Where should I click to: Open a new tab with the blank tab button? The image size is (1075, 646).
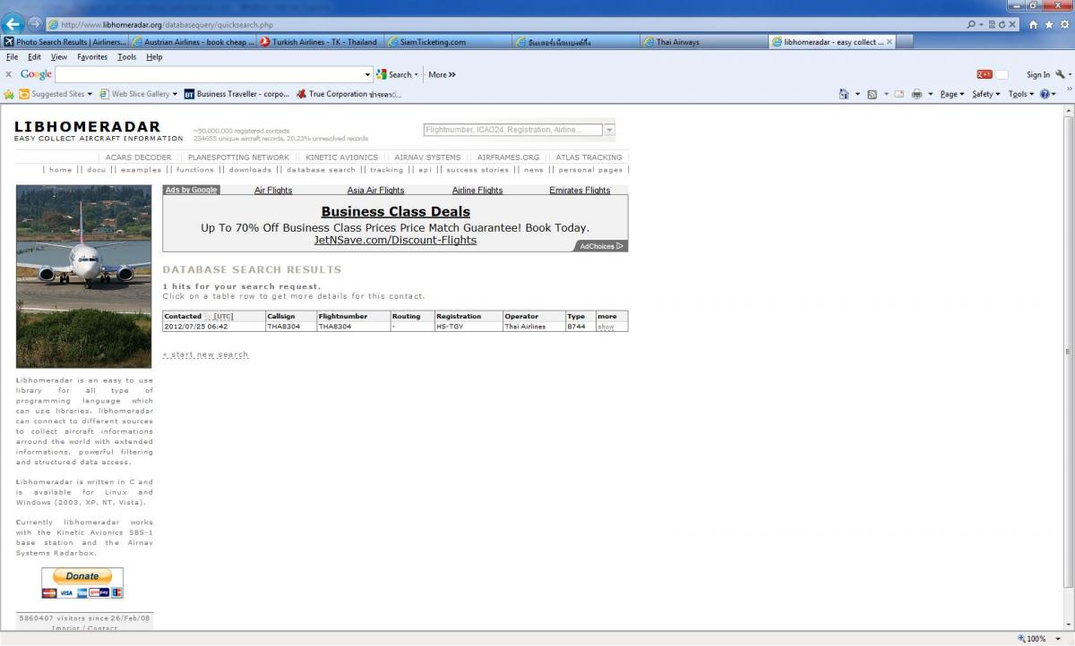pyautogui.click(x=905, y=42)
